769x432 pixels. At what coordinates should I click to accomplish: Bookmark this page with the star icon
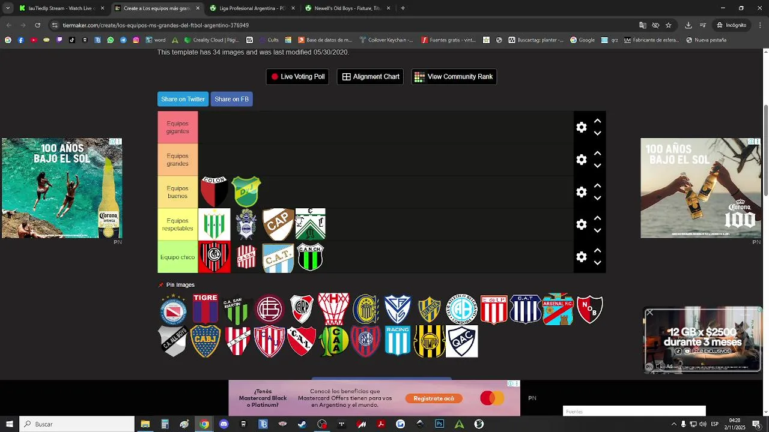point(669,25)
